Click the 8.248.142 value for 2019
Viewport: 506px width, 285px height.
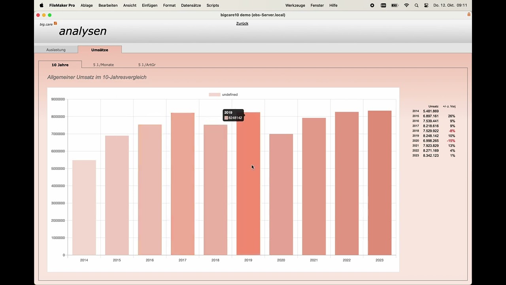click(431, 136)
